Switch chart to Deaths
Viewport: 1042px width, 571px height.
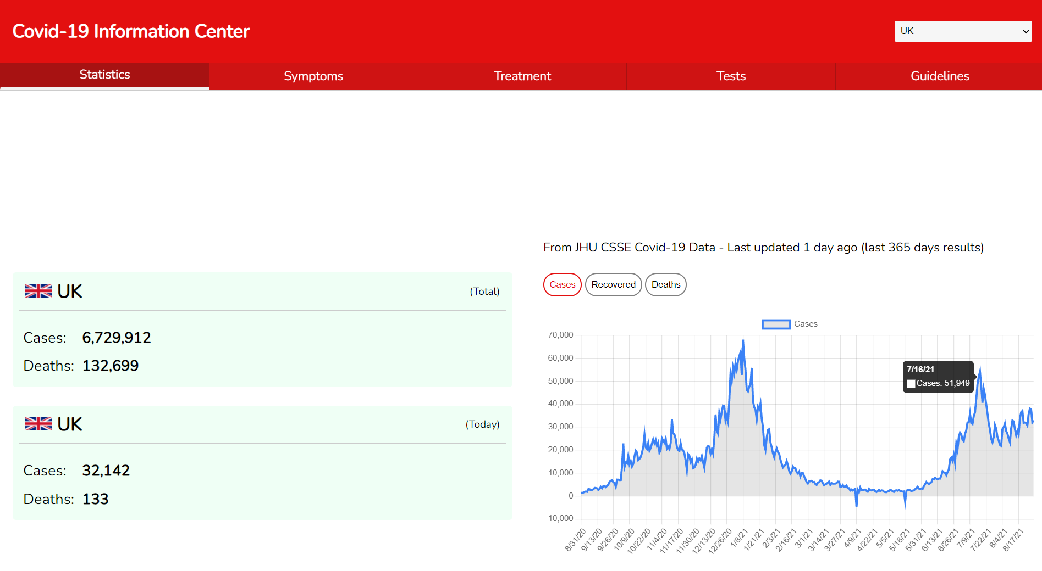click(666, 284)
